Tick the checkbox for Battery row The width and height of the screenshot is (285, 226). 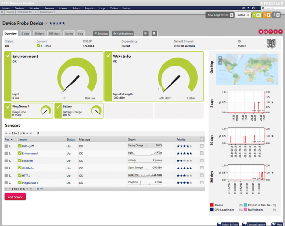pyautogui.click(x=202, y=146)
